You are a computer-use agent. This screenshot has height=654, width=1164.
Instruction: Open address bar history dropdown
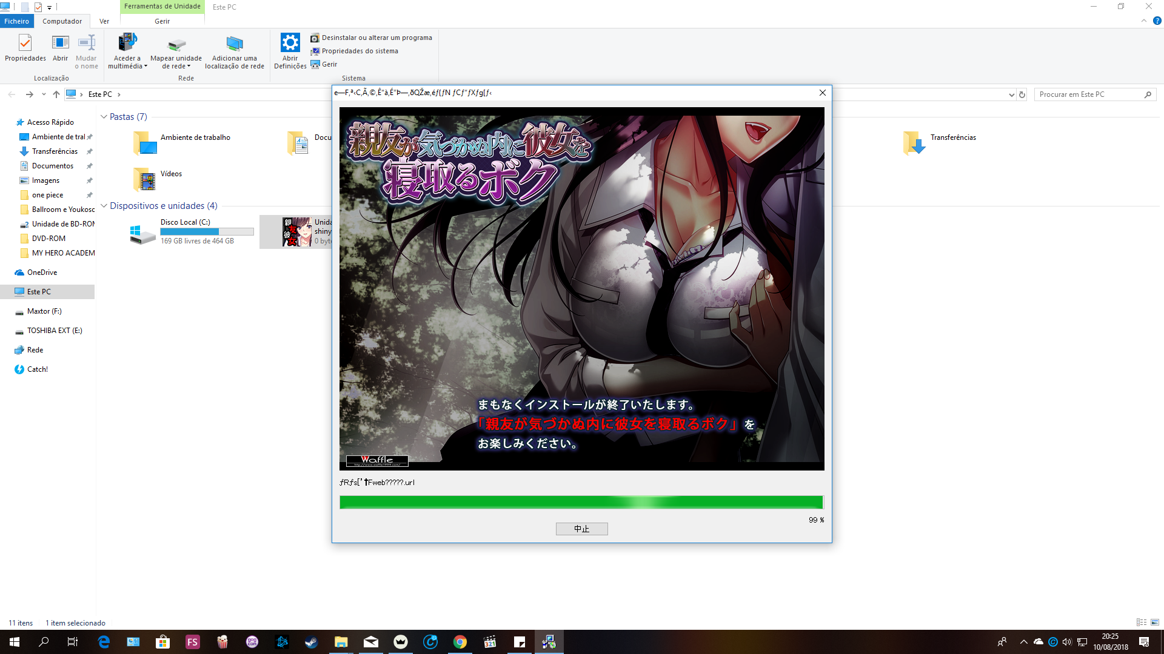(x=1011, y=94)
